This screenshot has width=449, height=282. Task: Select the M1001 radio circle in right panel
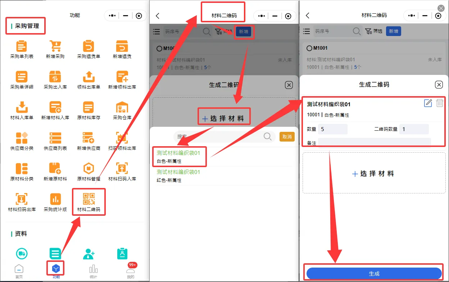[x=309, y=48]
